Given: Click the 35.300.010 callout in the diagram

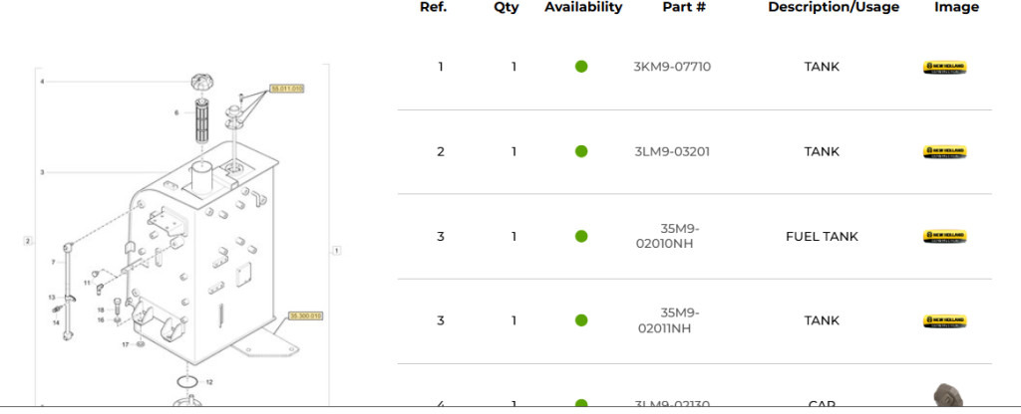Looking at the screenshot, I should [x=305, y=315].
